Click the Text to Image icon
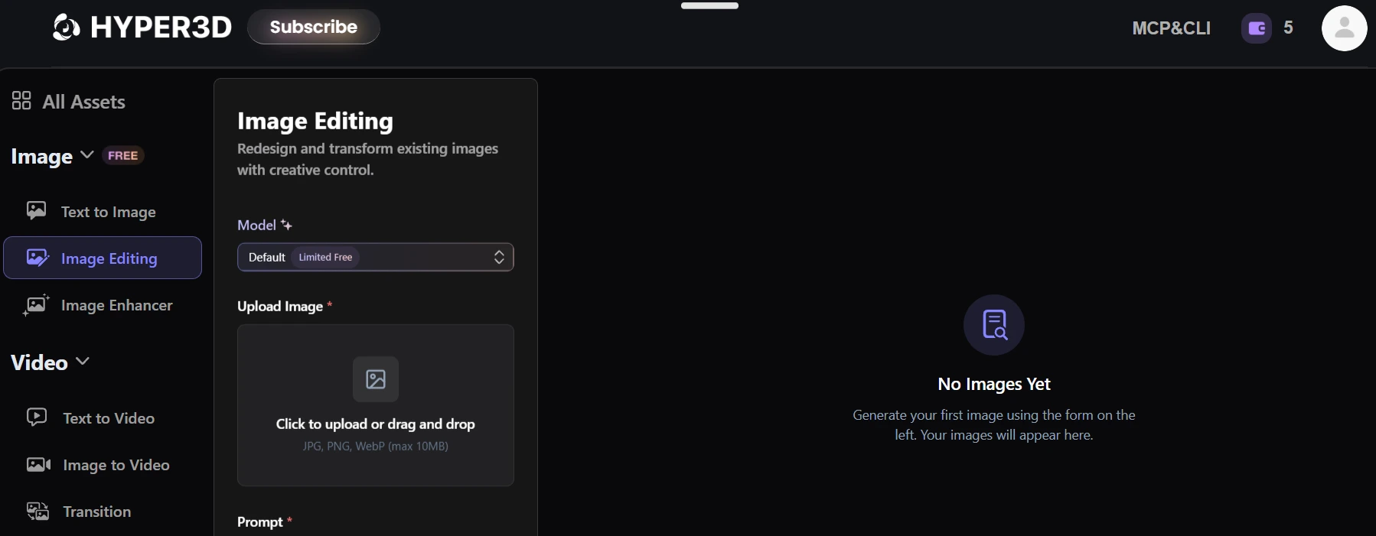This screenshot has width=1376, height=536. (x=36, y=211)
